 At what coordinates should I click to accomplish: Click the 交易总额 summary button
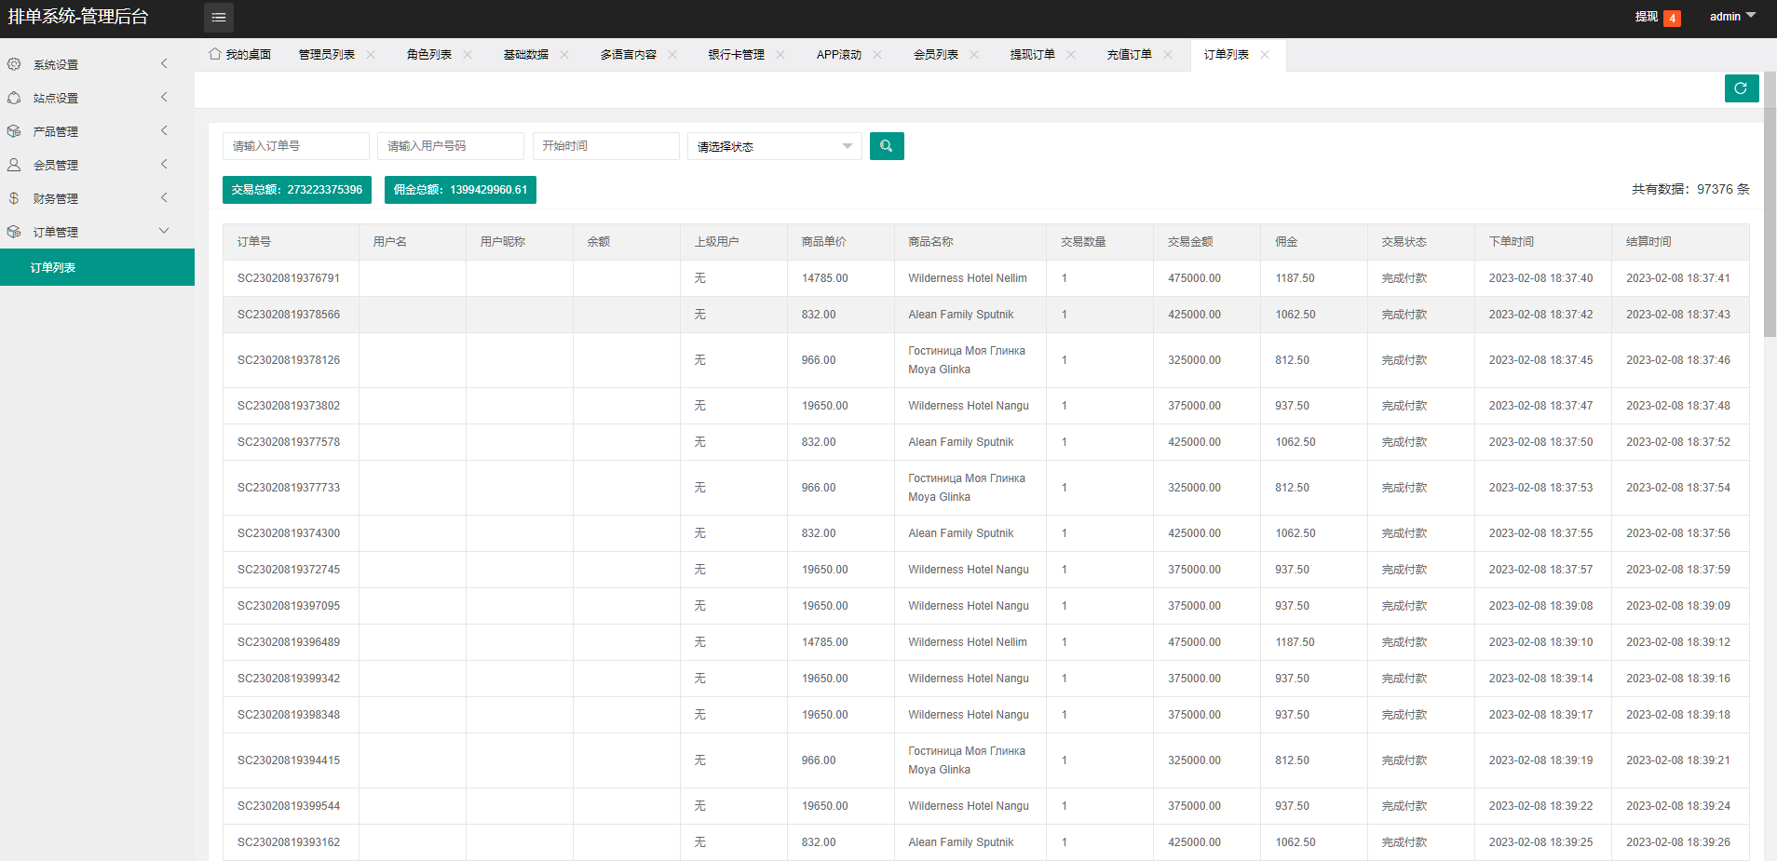pos(296,189)
